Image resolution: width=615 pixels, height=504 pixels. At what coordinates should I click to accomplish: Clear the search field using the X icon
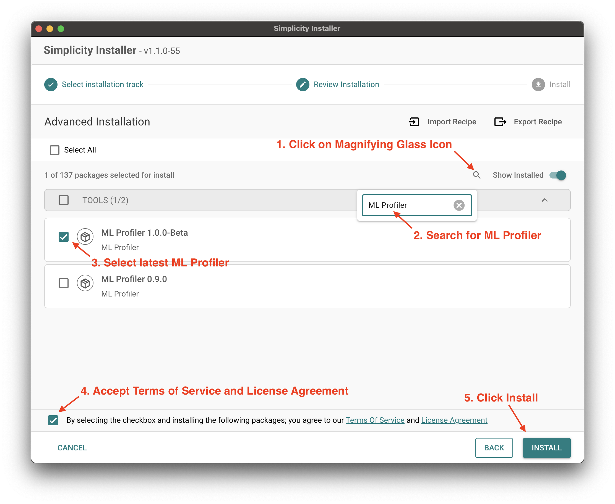[459, 205]
